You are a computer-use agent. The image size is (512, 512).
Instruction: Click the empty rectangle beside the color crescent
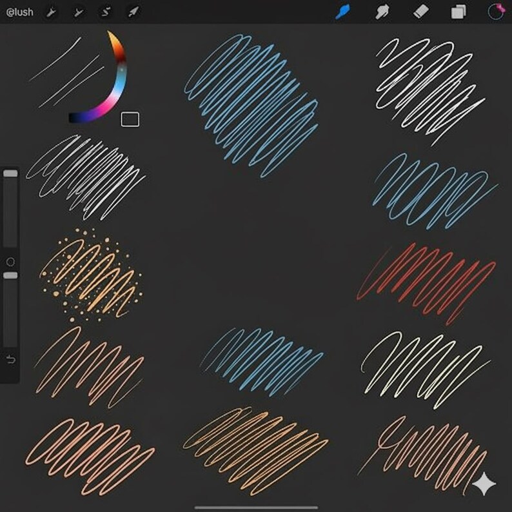pyautogui.click(x=130, y=119)
